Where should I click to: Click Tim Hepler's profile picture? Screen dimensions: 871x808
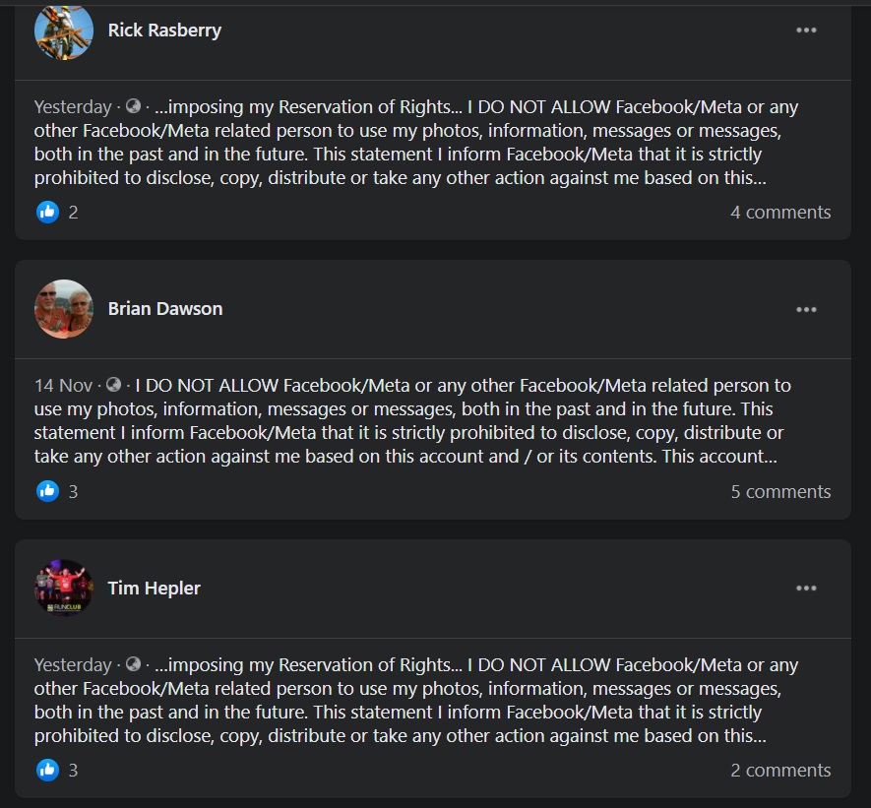(63, 589)
